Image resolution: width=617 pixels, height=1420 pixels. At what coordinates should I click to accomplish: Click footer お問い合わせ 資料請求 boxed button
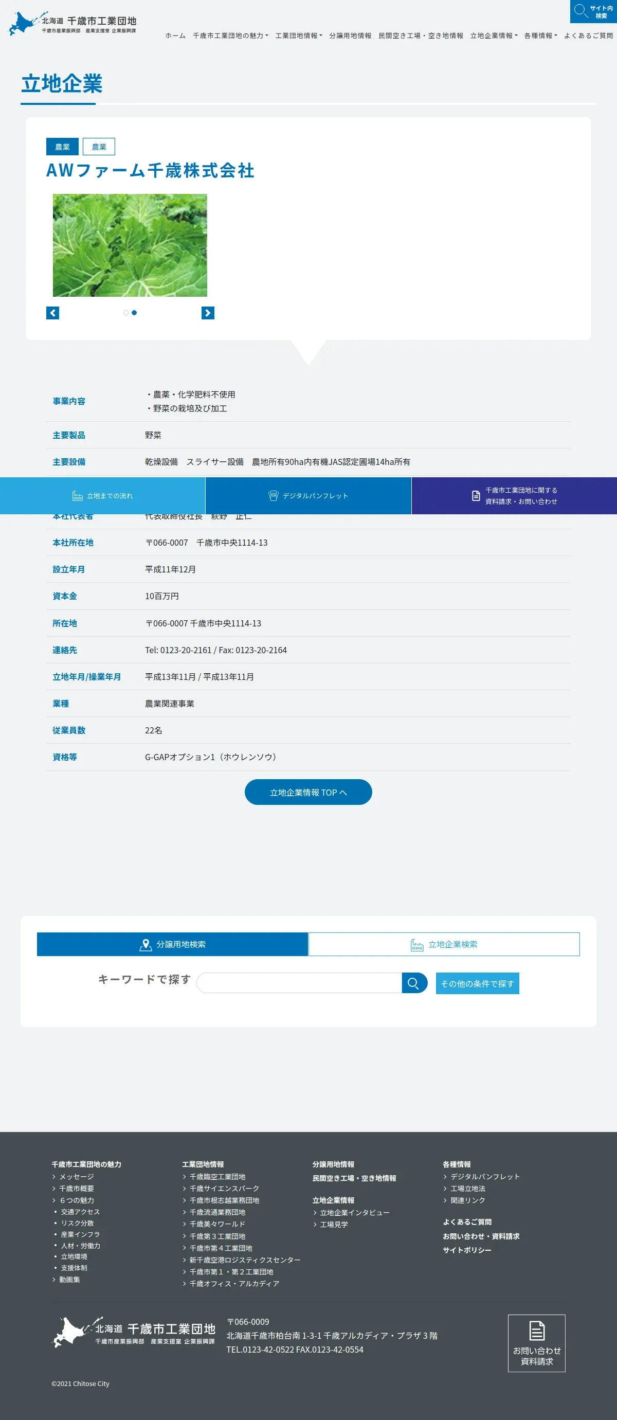click(x=537, y=1343)
